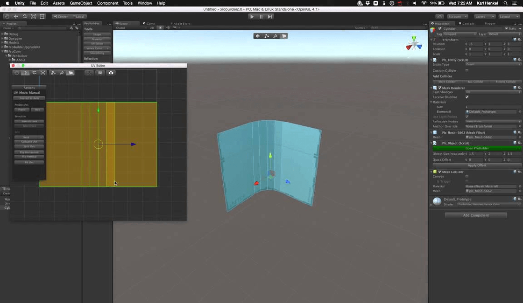Open the Assets menu
Image resolution: width=523 pixels, height=303 pixels.
tap(59, 3)
